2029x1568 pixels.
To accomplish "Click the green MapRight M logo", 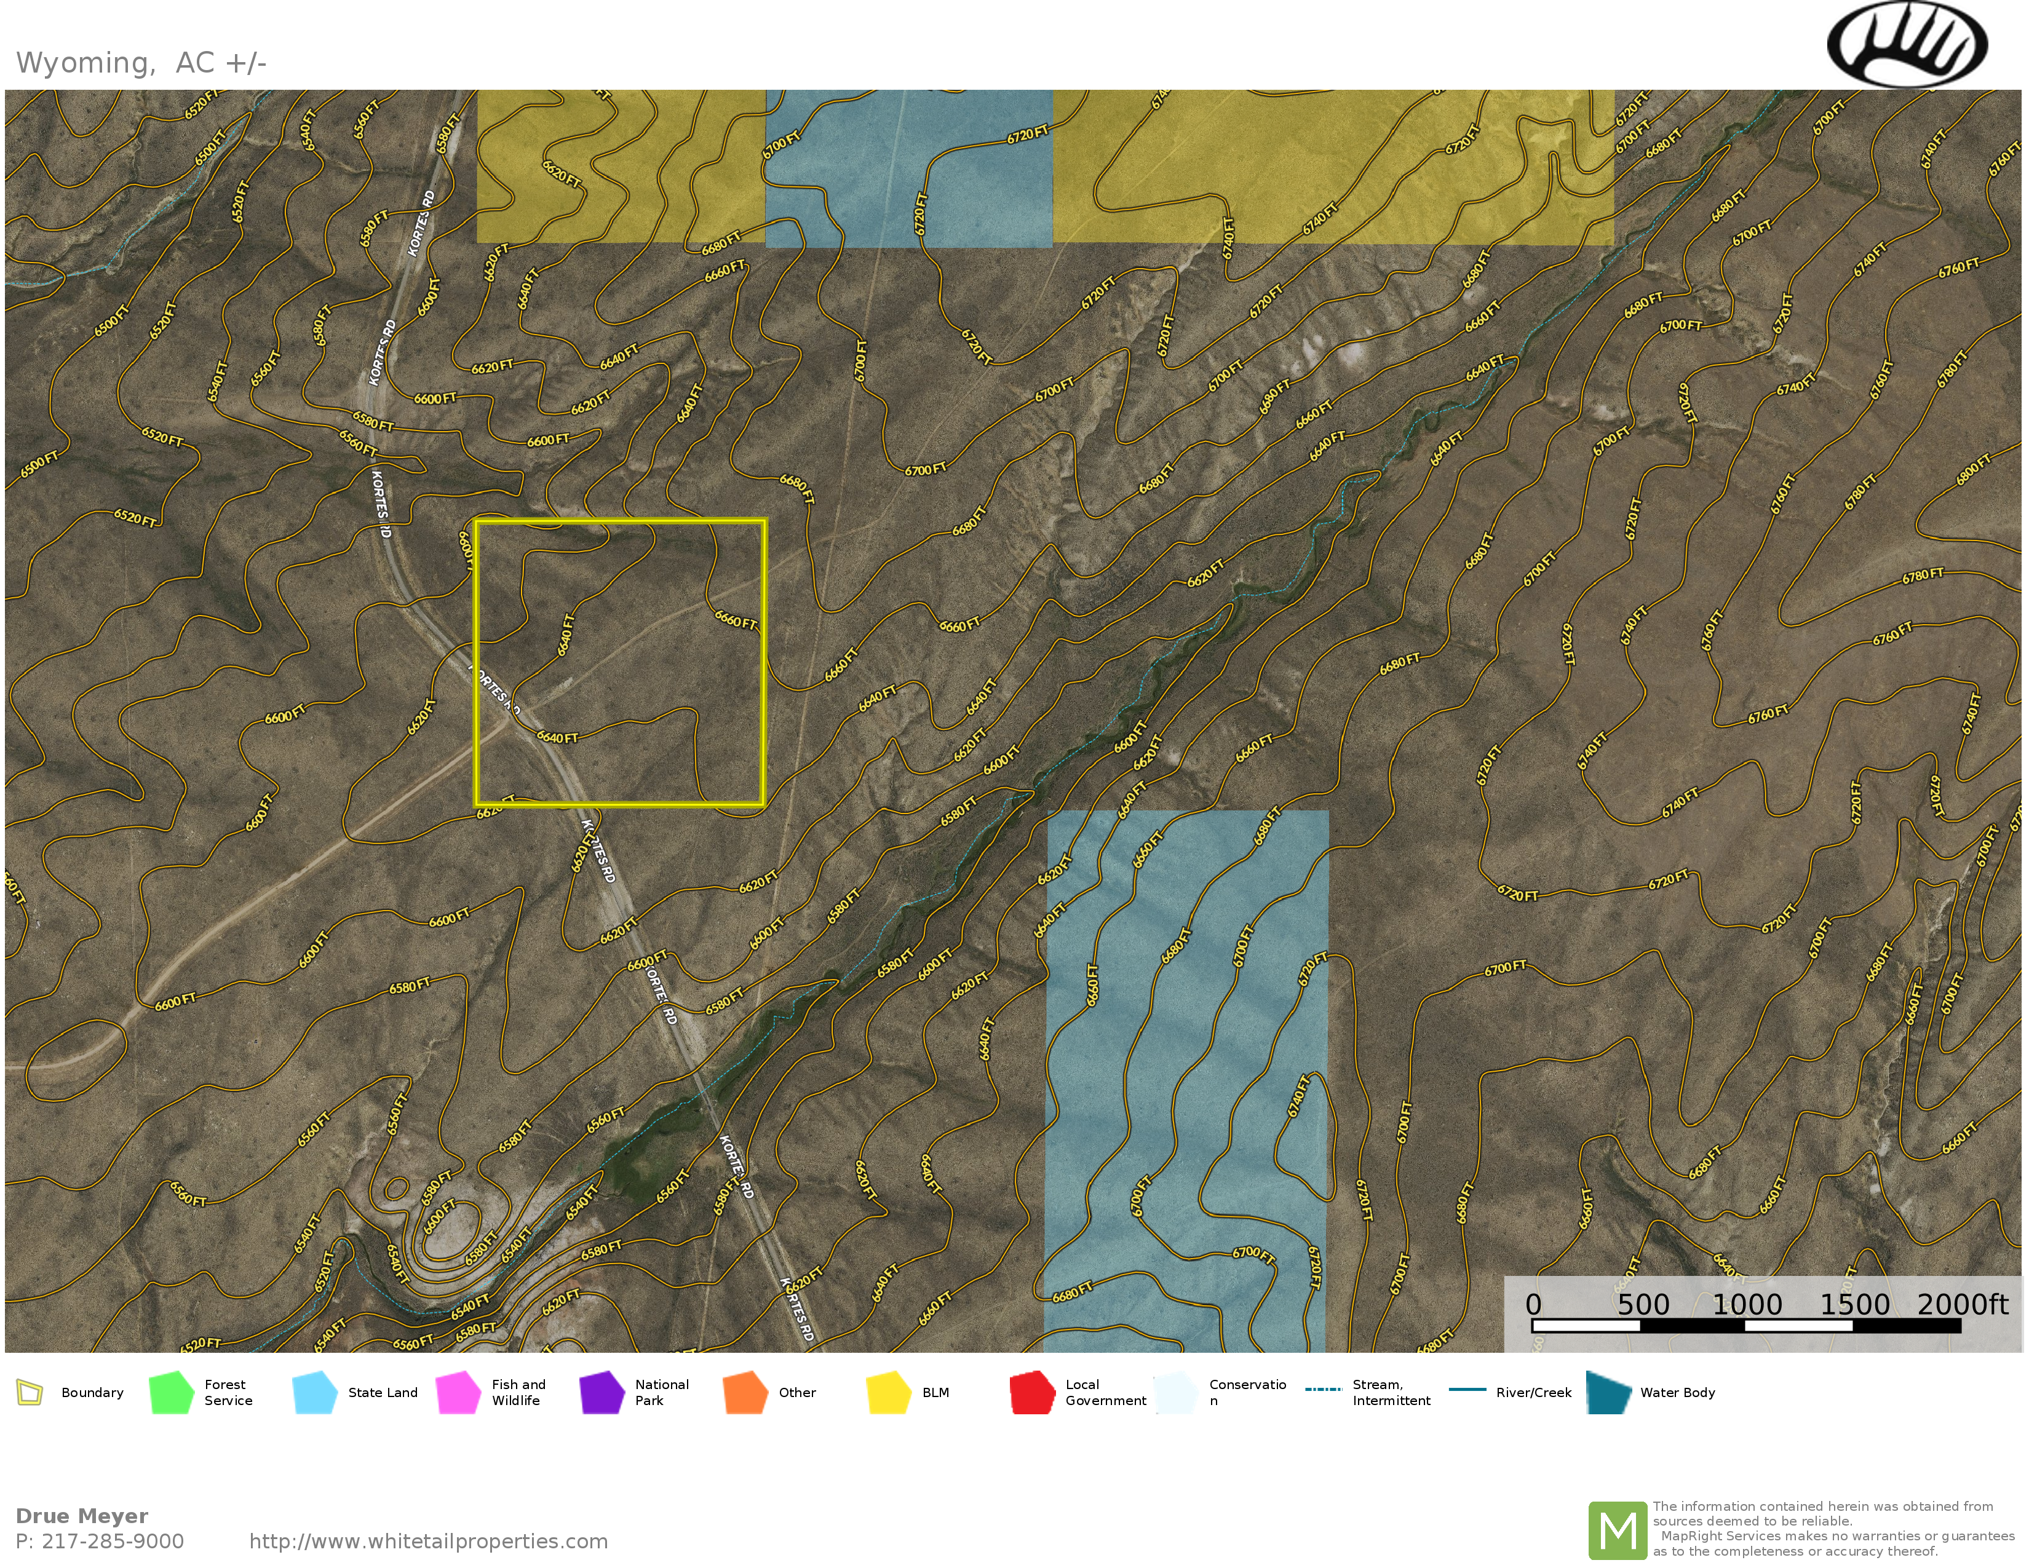I will coord(1618,1530).
